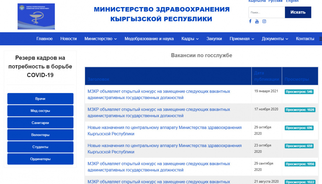Expand the Кадры dropdown menu

tap(190, 39)
